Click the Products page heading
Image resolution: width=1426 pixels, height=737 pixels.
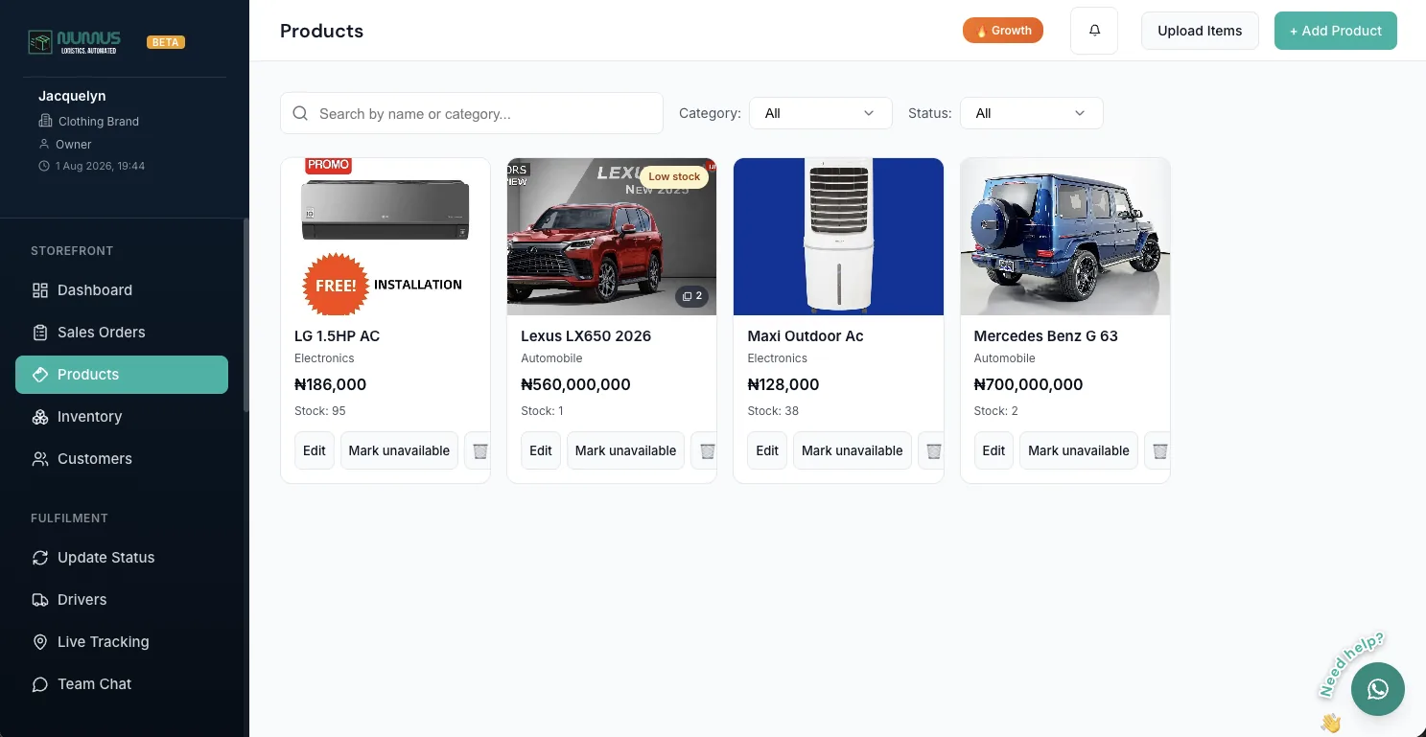click(x=321, y=31)
